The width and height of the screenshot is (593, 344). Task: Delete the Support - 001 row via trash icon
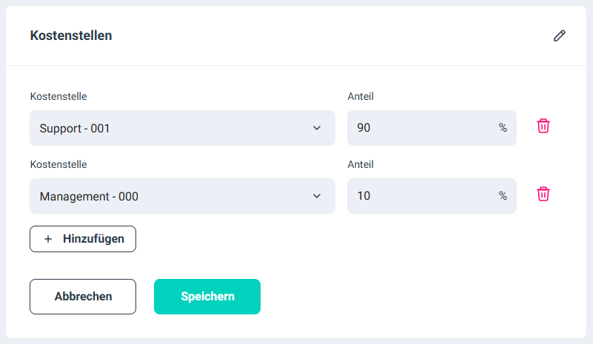[543, 126]
